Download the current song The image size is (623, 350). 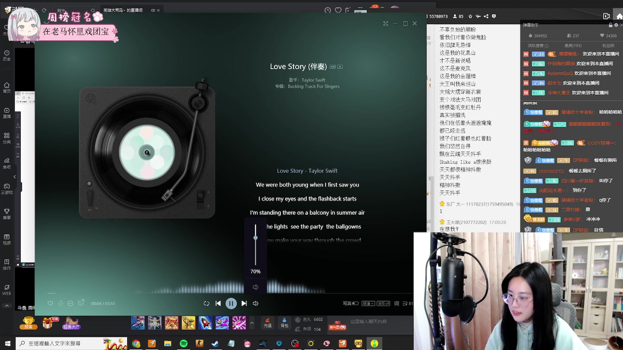pos(61,303)
